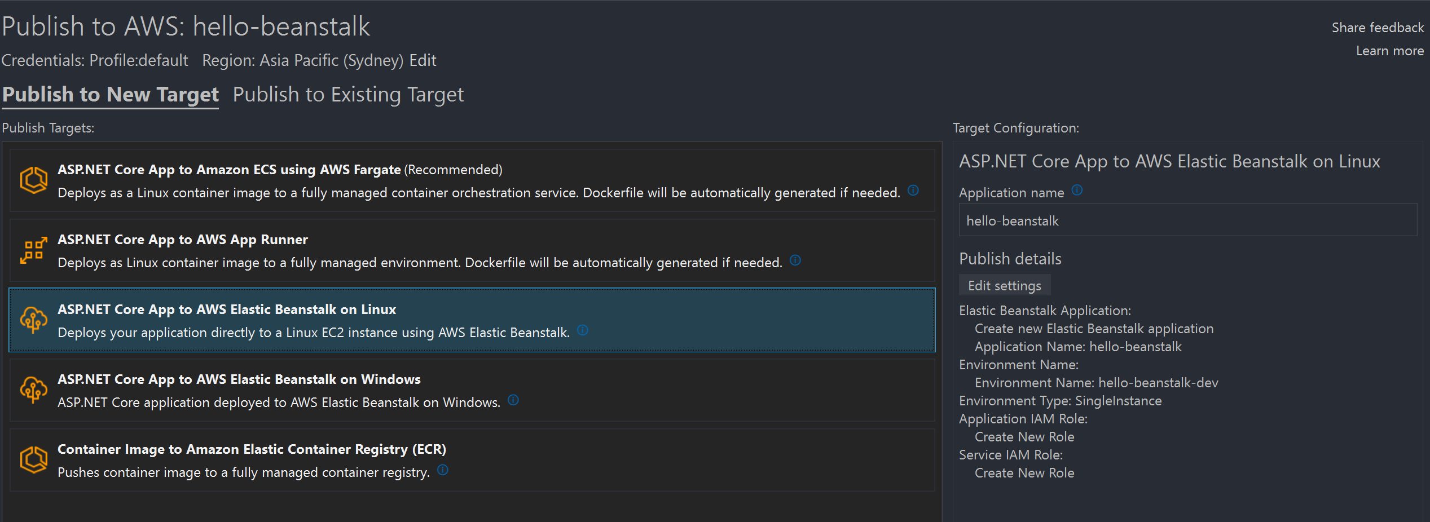Open info icon beside App Runner description
The image size is (1430, 522).
pos(795,260)
